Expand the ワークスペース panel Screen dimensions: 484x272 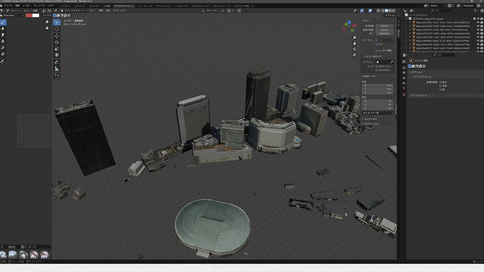click(419, 96)
